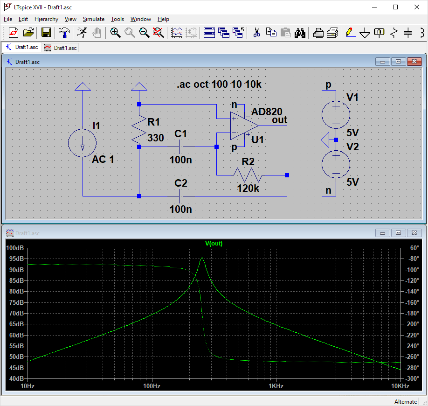
Task: Close the schematic Draft1.asc child window
Action: [x=414, y=62]
